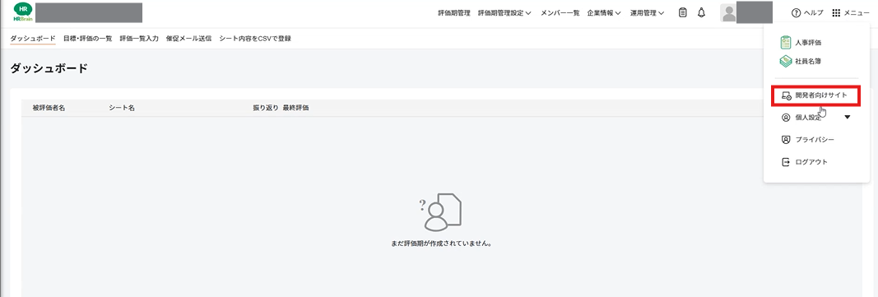Click the ダッシュボード page heading
The height and width of the screenshot is (297, 878).
pyautogui.click(x=49, y=69)
